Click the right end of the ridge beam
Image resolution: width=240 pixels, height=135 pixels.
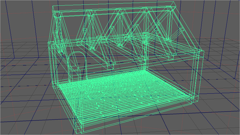pyautogui.click(x=172, y=4)
